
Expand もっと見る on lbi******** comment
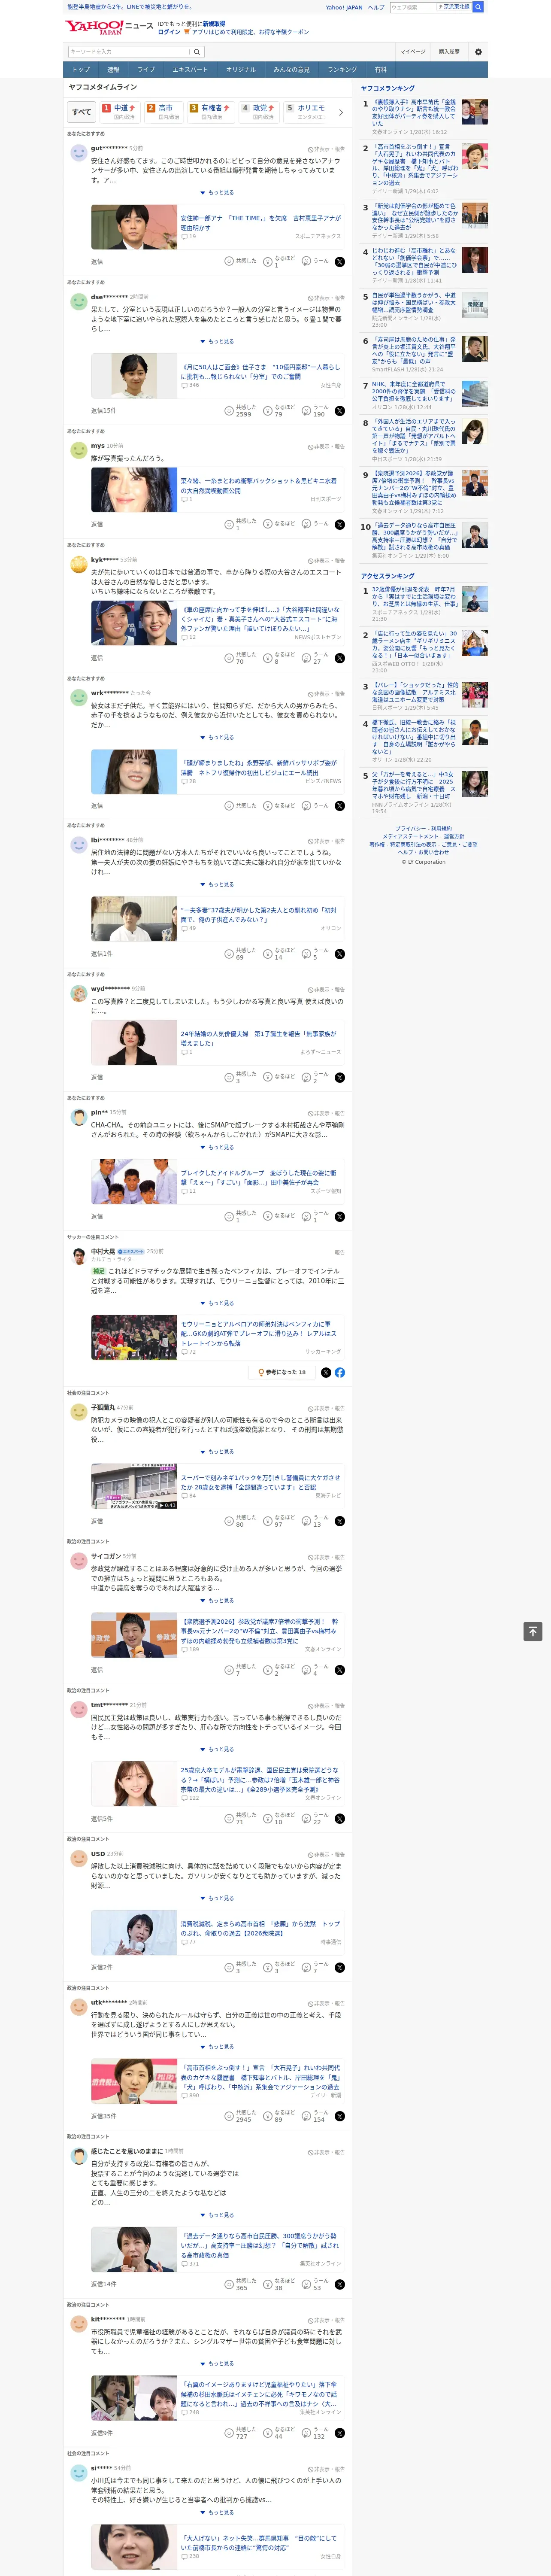[x=217, y=884]
